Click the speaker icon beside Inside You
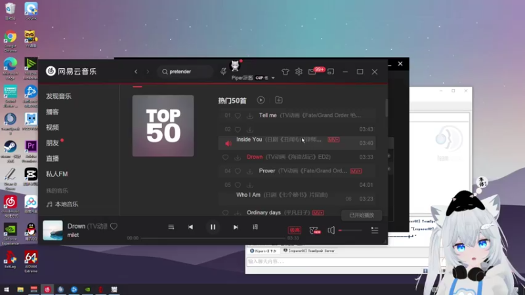 [228, 144]
